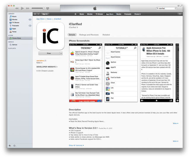Click the fast-forward playback button

pos(28,8)
